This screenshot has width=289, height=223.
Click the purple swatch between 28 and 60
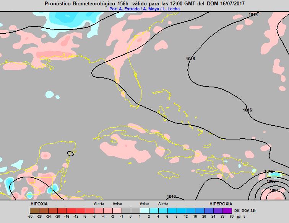[x=227, y=211]
